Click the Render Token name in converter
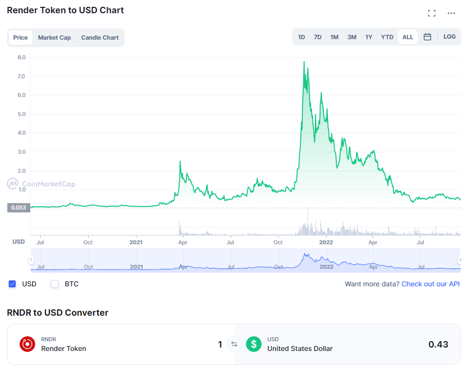Viewport: 468px width, 372px height. click(x=64, y=349)
